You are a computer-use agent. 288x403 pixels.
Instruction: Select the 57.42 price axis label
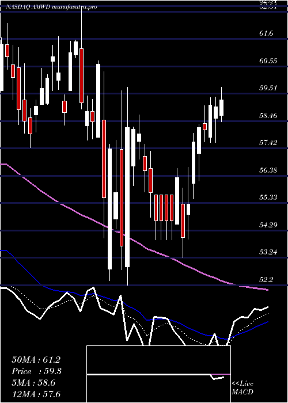[x=268, y=142]
